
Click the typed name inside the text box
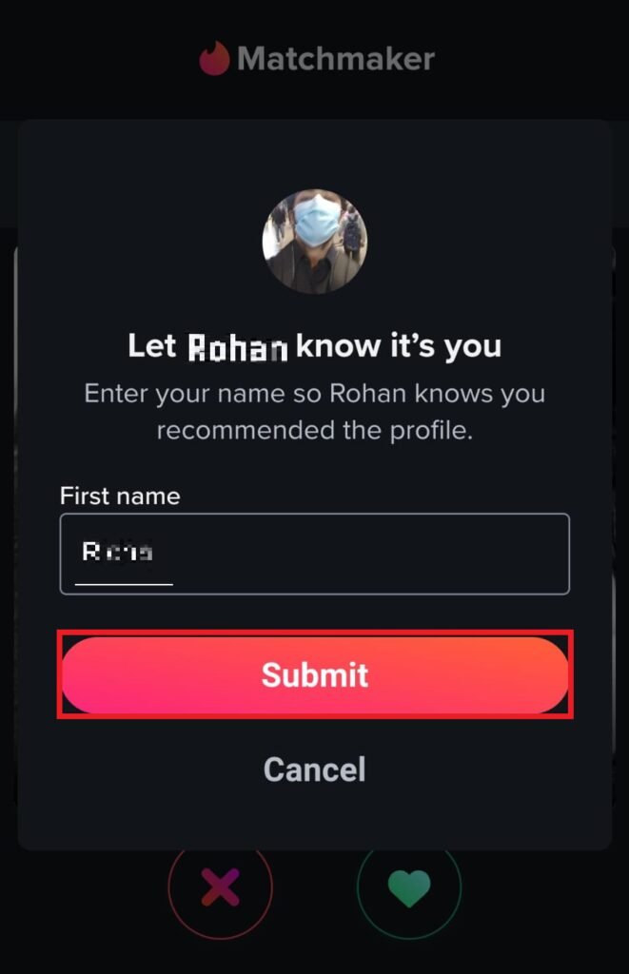[117, 551]
